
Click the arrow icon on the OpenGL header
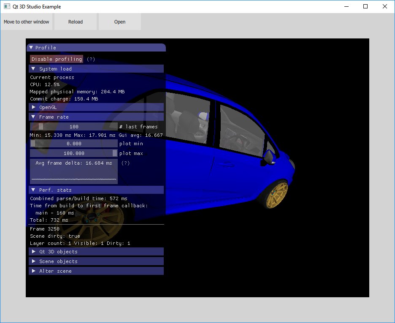(33, 107)
